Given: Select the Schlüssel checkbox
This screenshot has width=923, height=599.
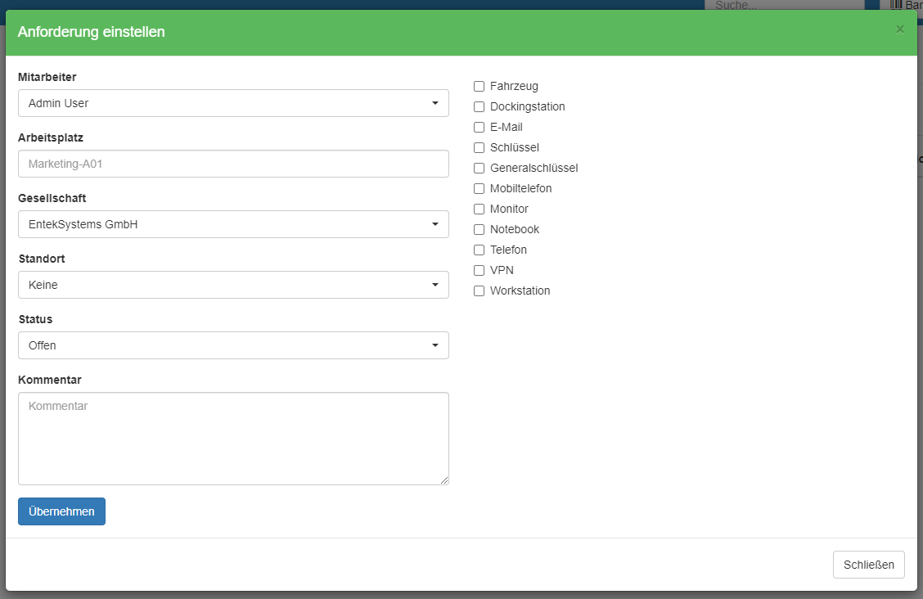Looking at the screenshot, I should tap(480, 147).
